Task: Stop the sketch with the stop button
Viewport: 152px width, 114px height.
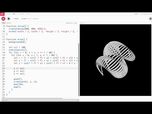Action: pyautogui.click(x=9, y=19)
